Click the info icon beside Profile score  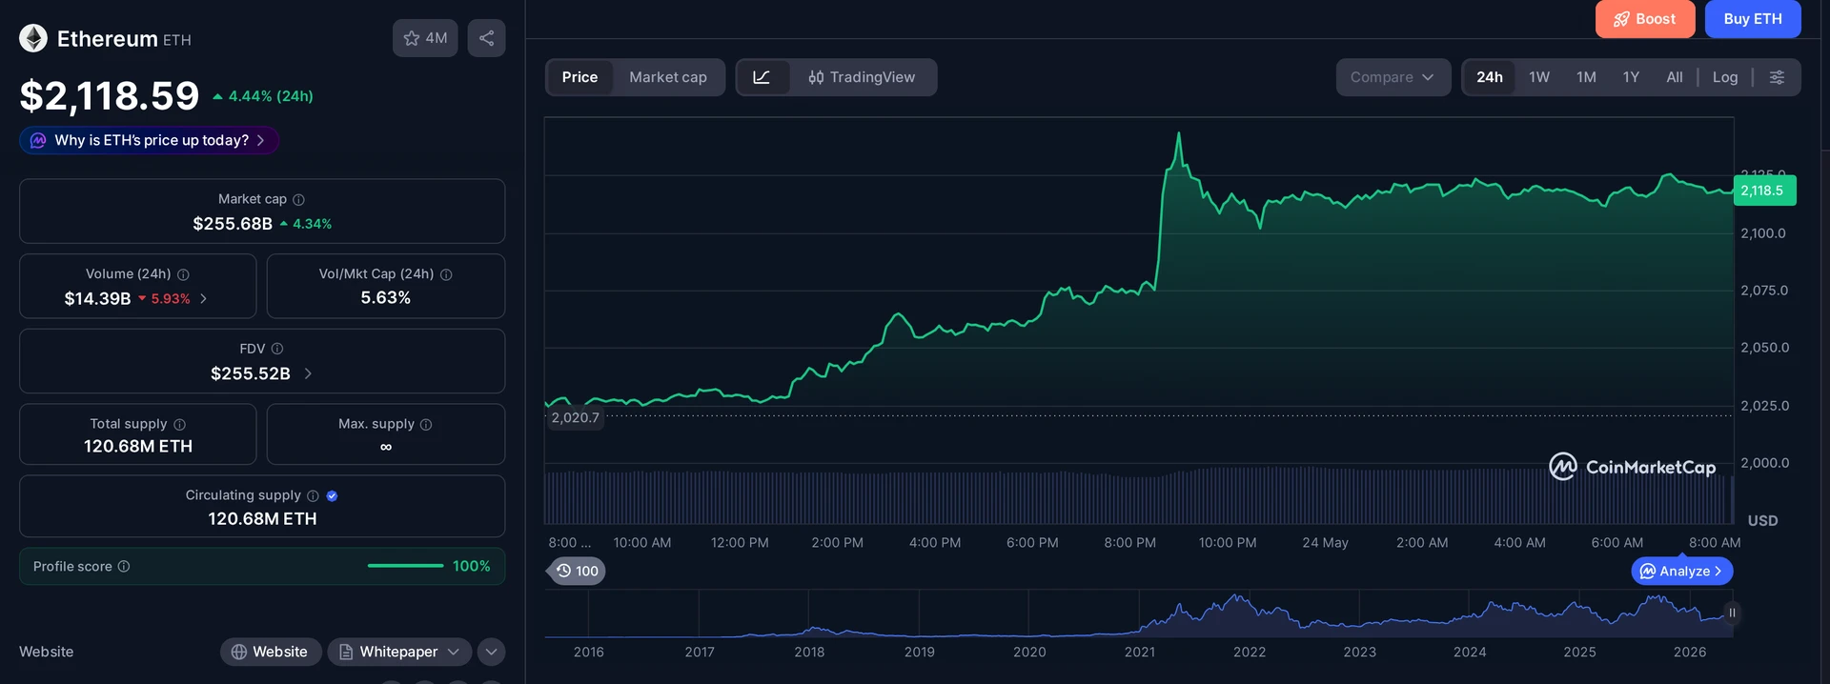[124, 566]
